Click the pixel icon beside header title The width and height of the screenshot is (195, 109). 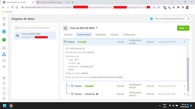click(65, 28)
